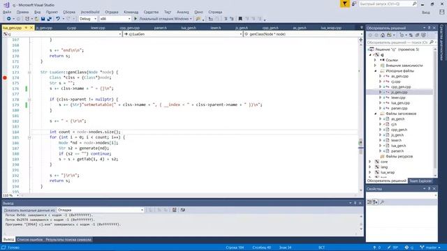Open the Файл menu
Image resolution: width=447 pixels, height=251 pixels.
[7, 12]
